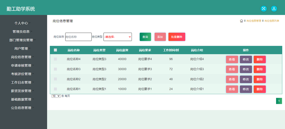
Task: Click the 添加 add button
Action: (x=160, y=37)
